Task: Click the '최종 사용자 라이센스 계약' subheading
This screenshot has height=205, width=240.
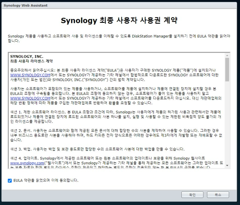Action: (x=31, y=61)
